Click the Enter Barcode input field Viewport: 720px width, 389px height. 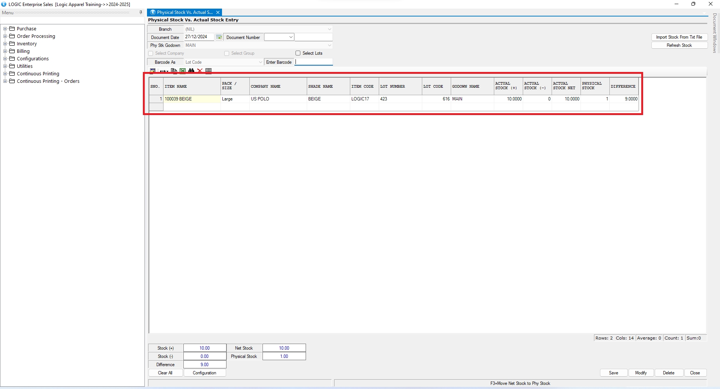pos(314,62)
